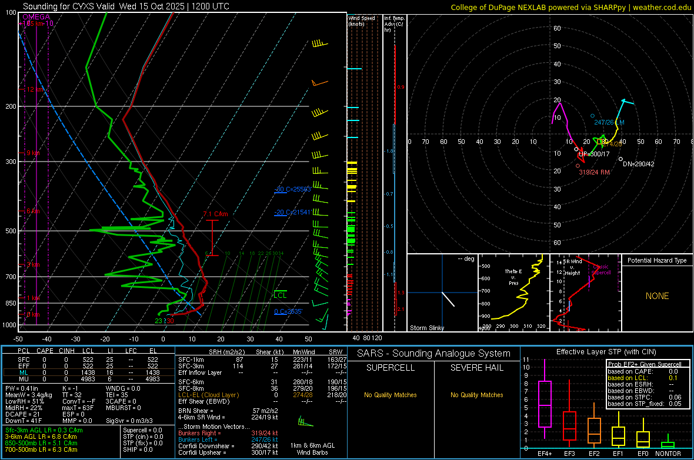This screenshot has width=694, height=460.
Task: Click the SR Wind v. Height inset label
Action: (x=573, y=267)
